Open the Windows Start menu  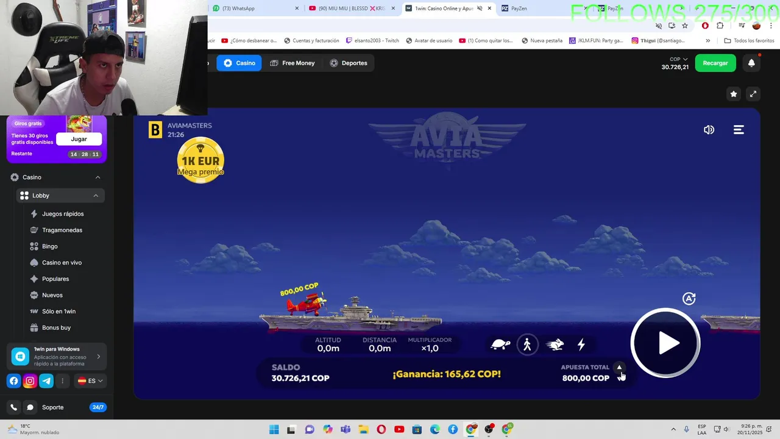click(x=274, y=429)
